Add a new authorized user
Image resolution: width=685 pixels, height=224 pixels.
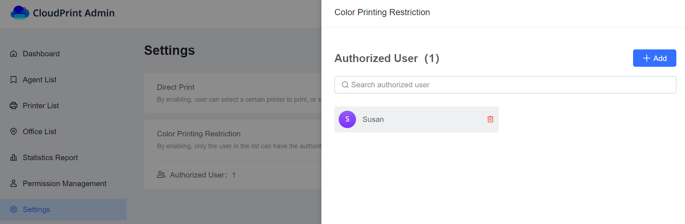click(x=654, y=58)
